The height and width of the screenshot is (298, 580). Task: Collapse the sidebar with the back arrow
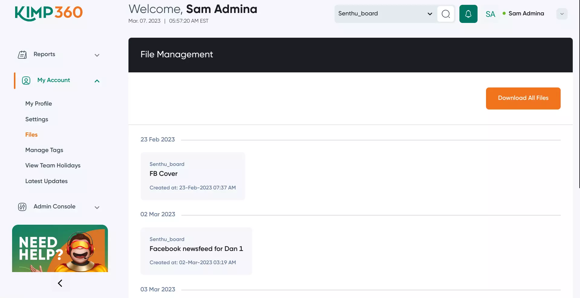[60, 283]
